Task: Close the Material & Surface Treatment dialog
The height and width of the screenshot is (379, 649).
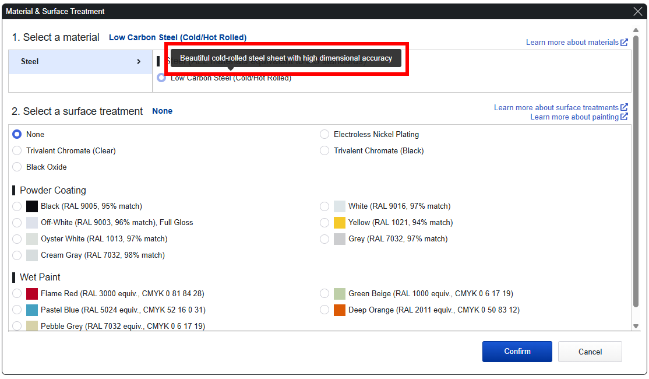Action: (637, 11)
